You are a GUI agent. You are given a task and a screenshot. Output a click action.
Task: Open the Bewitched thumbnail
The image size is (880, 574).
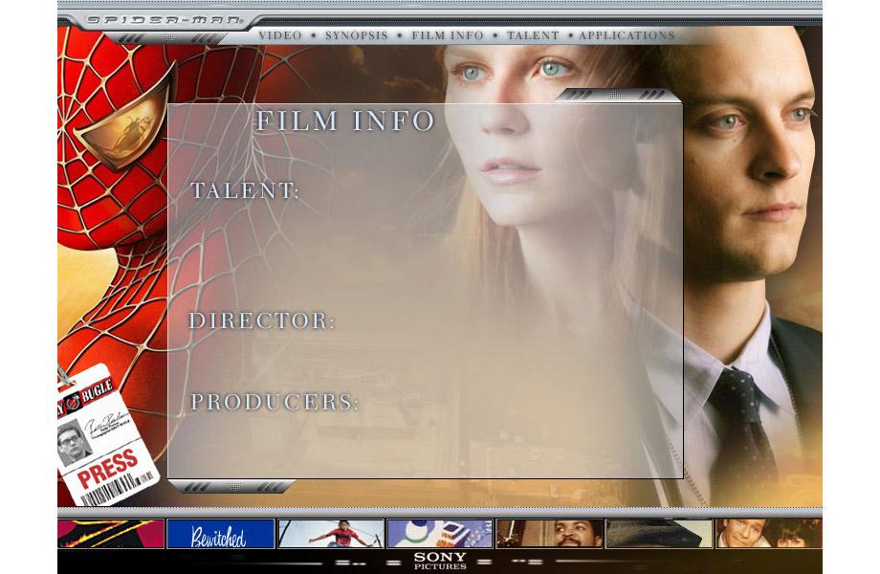pos(221,534)
